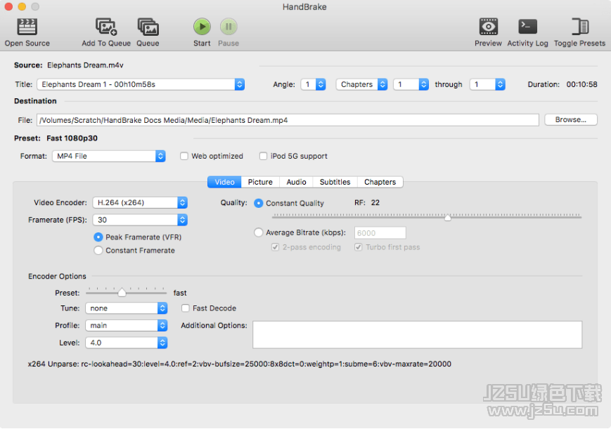The image size is (611, 429).
Task: Show the Queue window icon
Action: tap(148, 27)
